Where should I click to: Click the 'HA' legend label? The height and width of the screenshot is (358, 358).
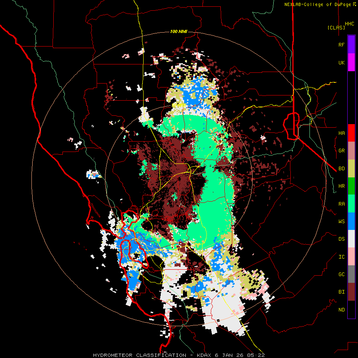341,133
